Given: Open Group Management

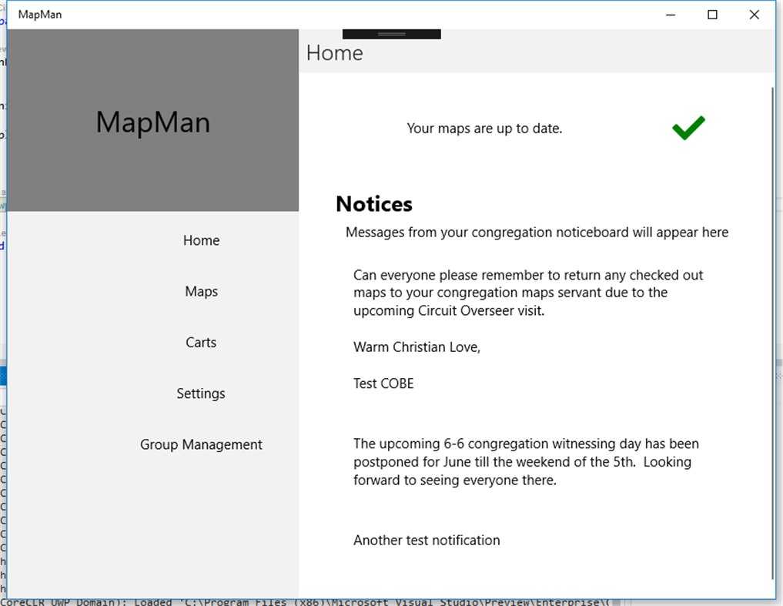Looking at the screenshot, I should point(201,444).
